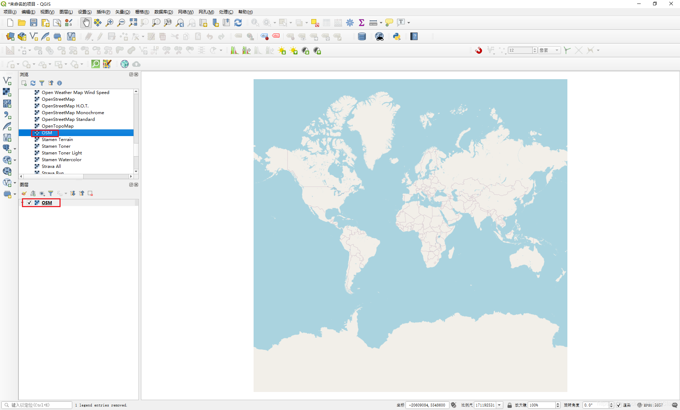Screen dimensions: 680x410
Task: Open the Python console
Action: click(397, 36)
